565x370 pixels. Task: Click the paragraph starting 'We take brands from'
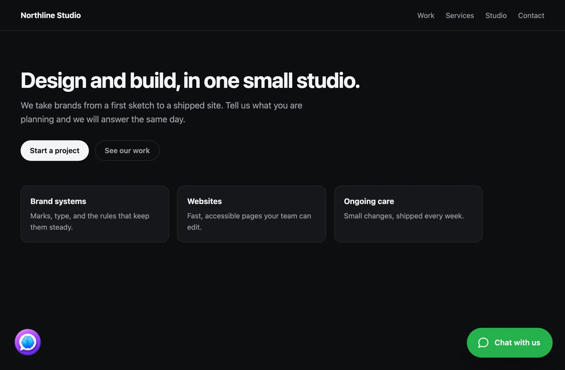coord(161,112)
